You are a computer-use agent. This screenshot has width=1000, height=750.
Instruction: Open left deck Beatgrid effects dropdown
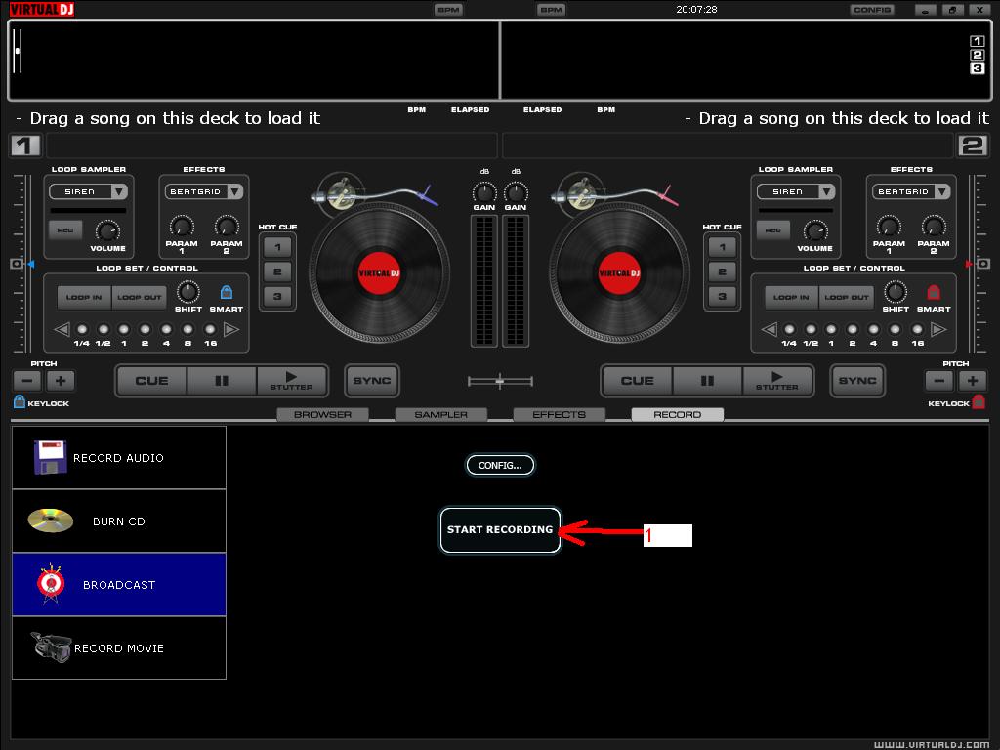point(234,191)
